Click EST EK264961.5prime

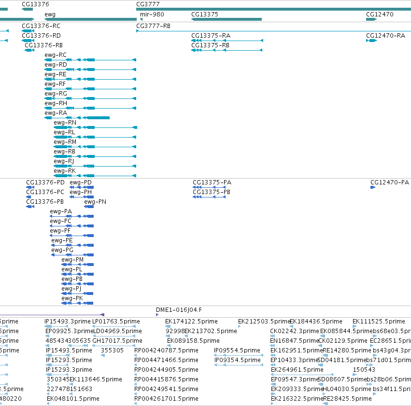click(302, 375)
